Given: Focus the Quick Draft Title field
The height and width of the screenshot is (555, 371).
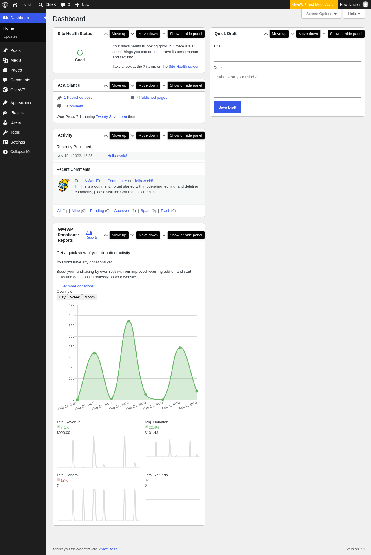Looking at the screenshot, I should (x=288, y=56).
